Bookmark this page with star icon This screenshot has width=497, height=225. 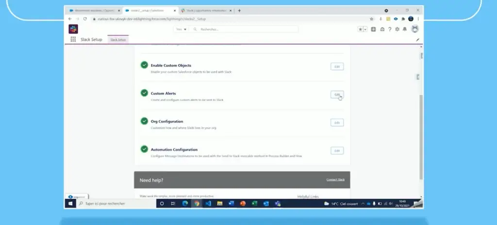coord(371,19)
